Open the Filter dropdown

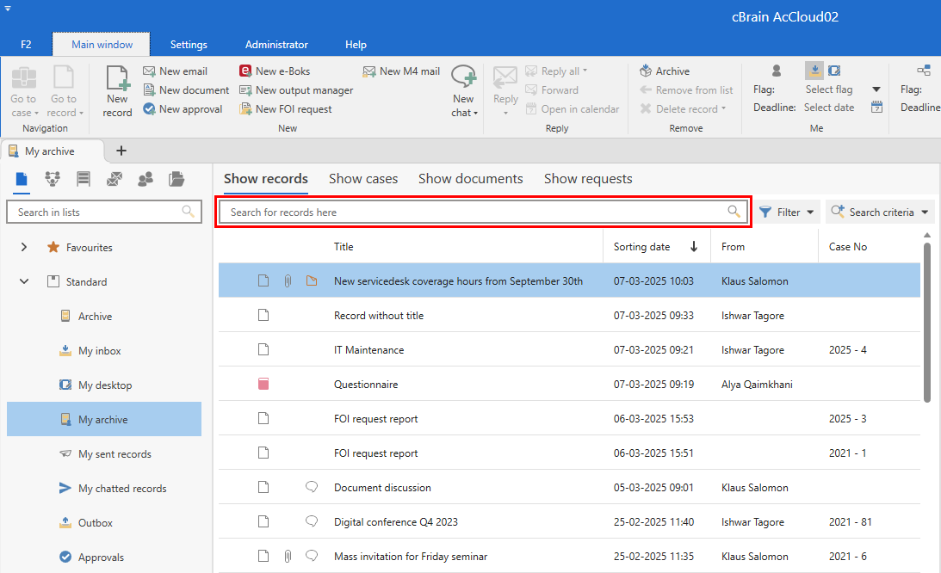point(788,213)
